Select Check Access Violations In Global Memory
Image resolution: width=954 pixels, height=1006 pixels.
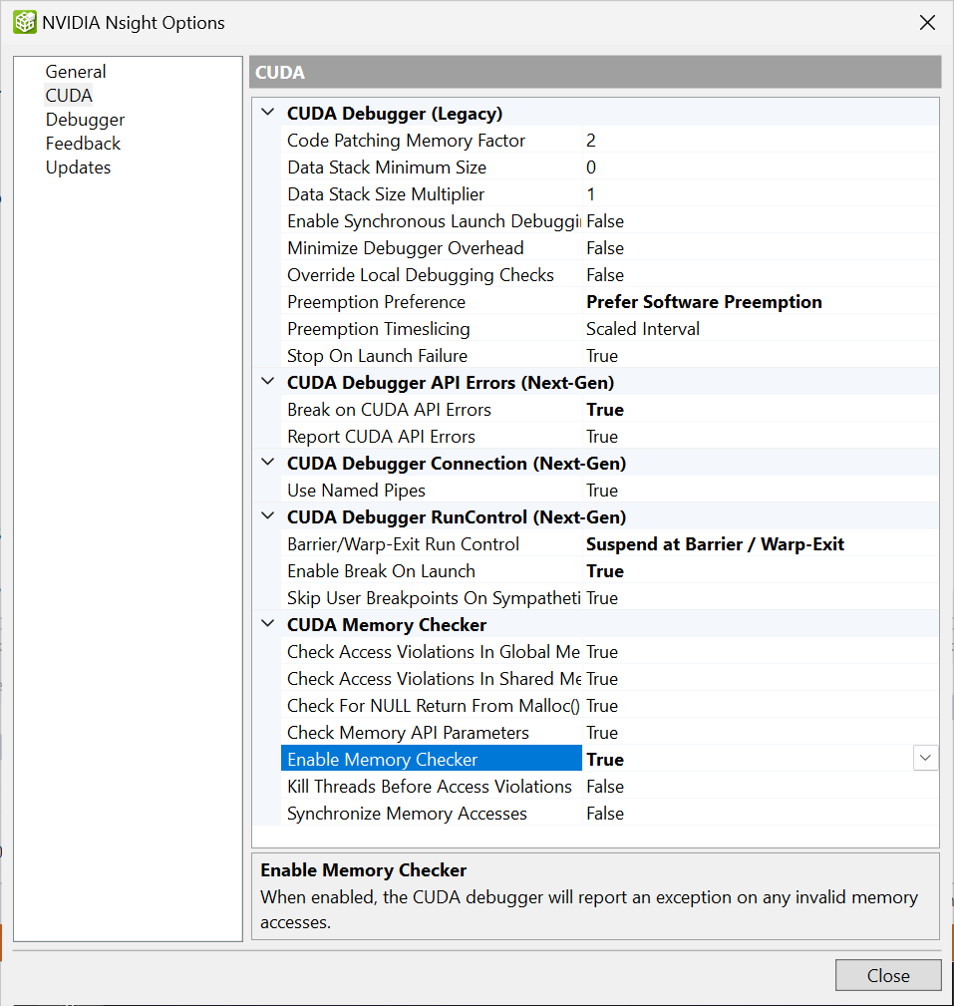tap(431, 652)
